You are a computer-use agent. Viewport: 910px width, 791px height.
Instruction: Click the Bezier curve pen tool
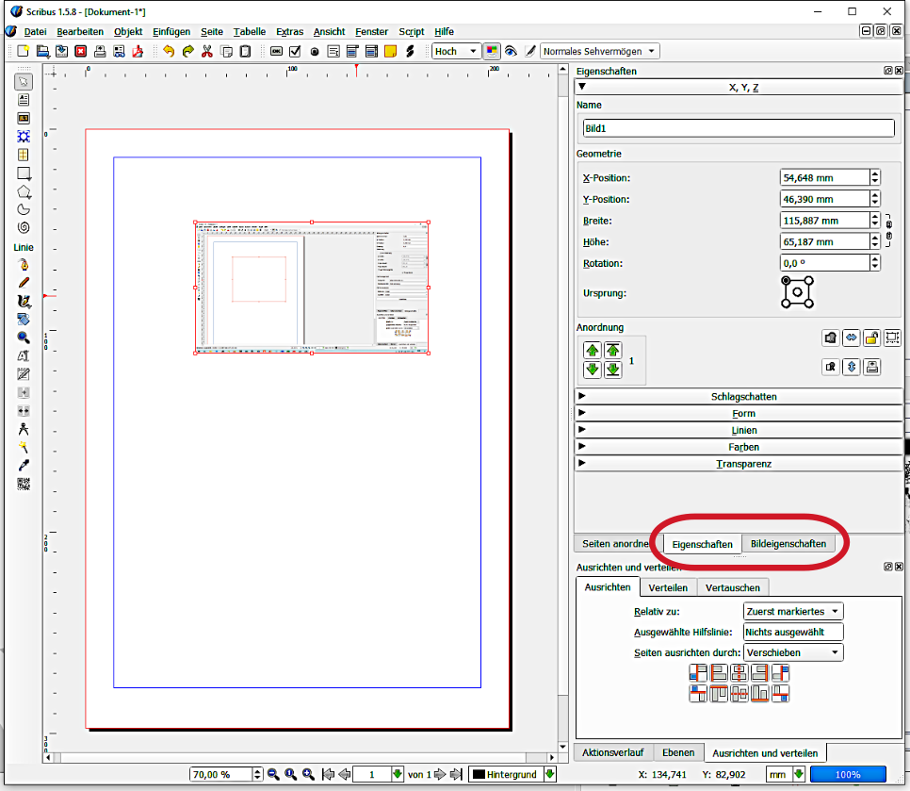pos(24,265)
